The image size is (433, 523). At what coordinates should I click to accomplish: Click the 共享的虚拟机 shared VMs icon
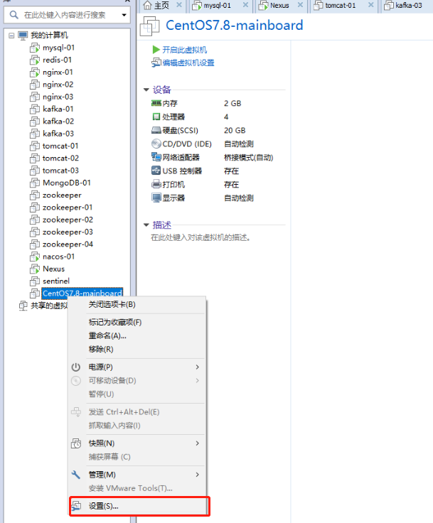point(23,306)
